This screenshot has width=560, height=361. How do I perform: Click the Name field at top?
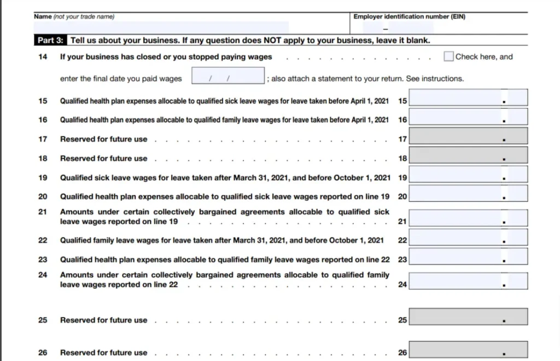(x=161, y=27)
